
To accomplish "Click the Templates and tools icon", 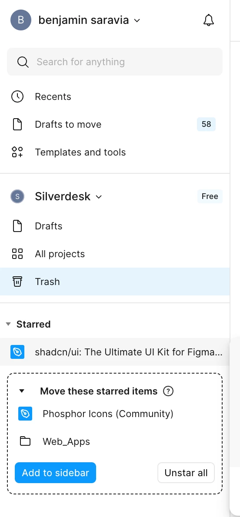I will pos(17,152).
